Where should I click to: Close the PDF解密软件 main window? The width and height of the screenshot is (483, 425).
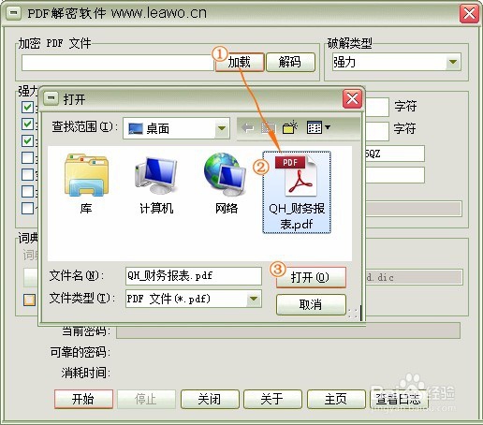[469, 14]
